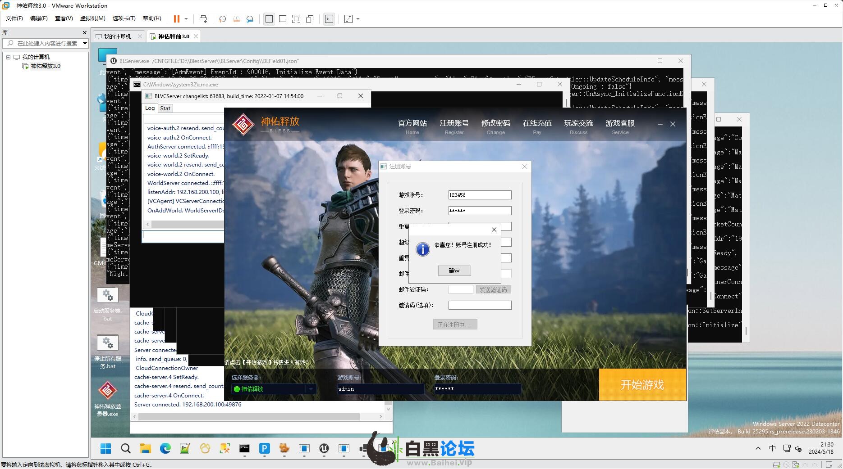
Task: Click the cmd console taskbar icon
Action: [244, 448]
